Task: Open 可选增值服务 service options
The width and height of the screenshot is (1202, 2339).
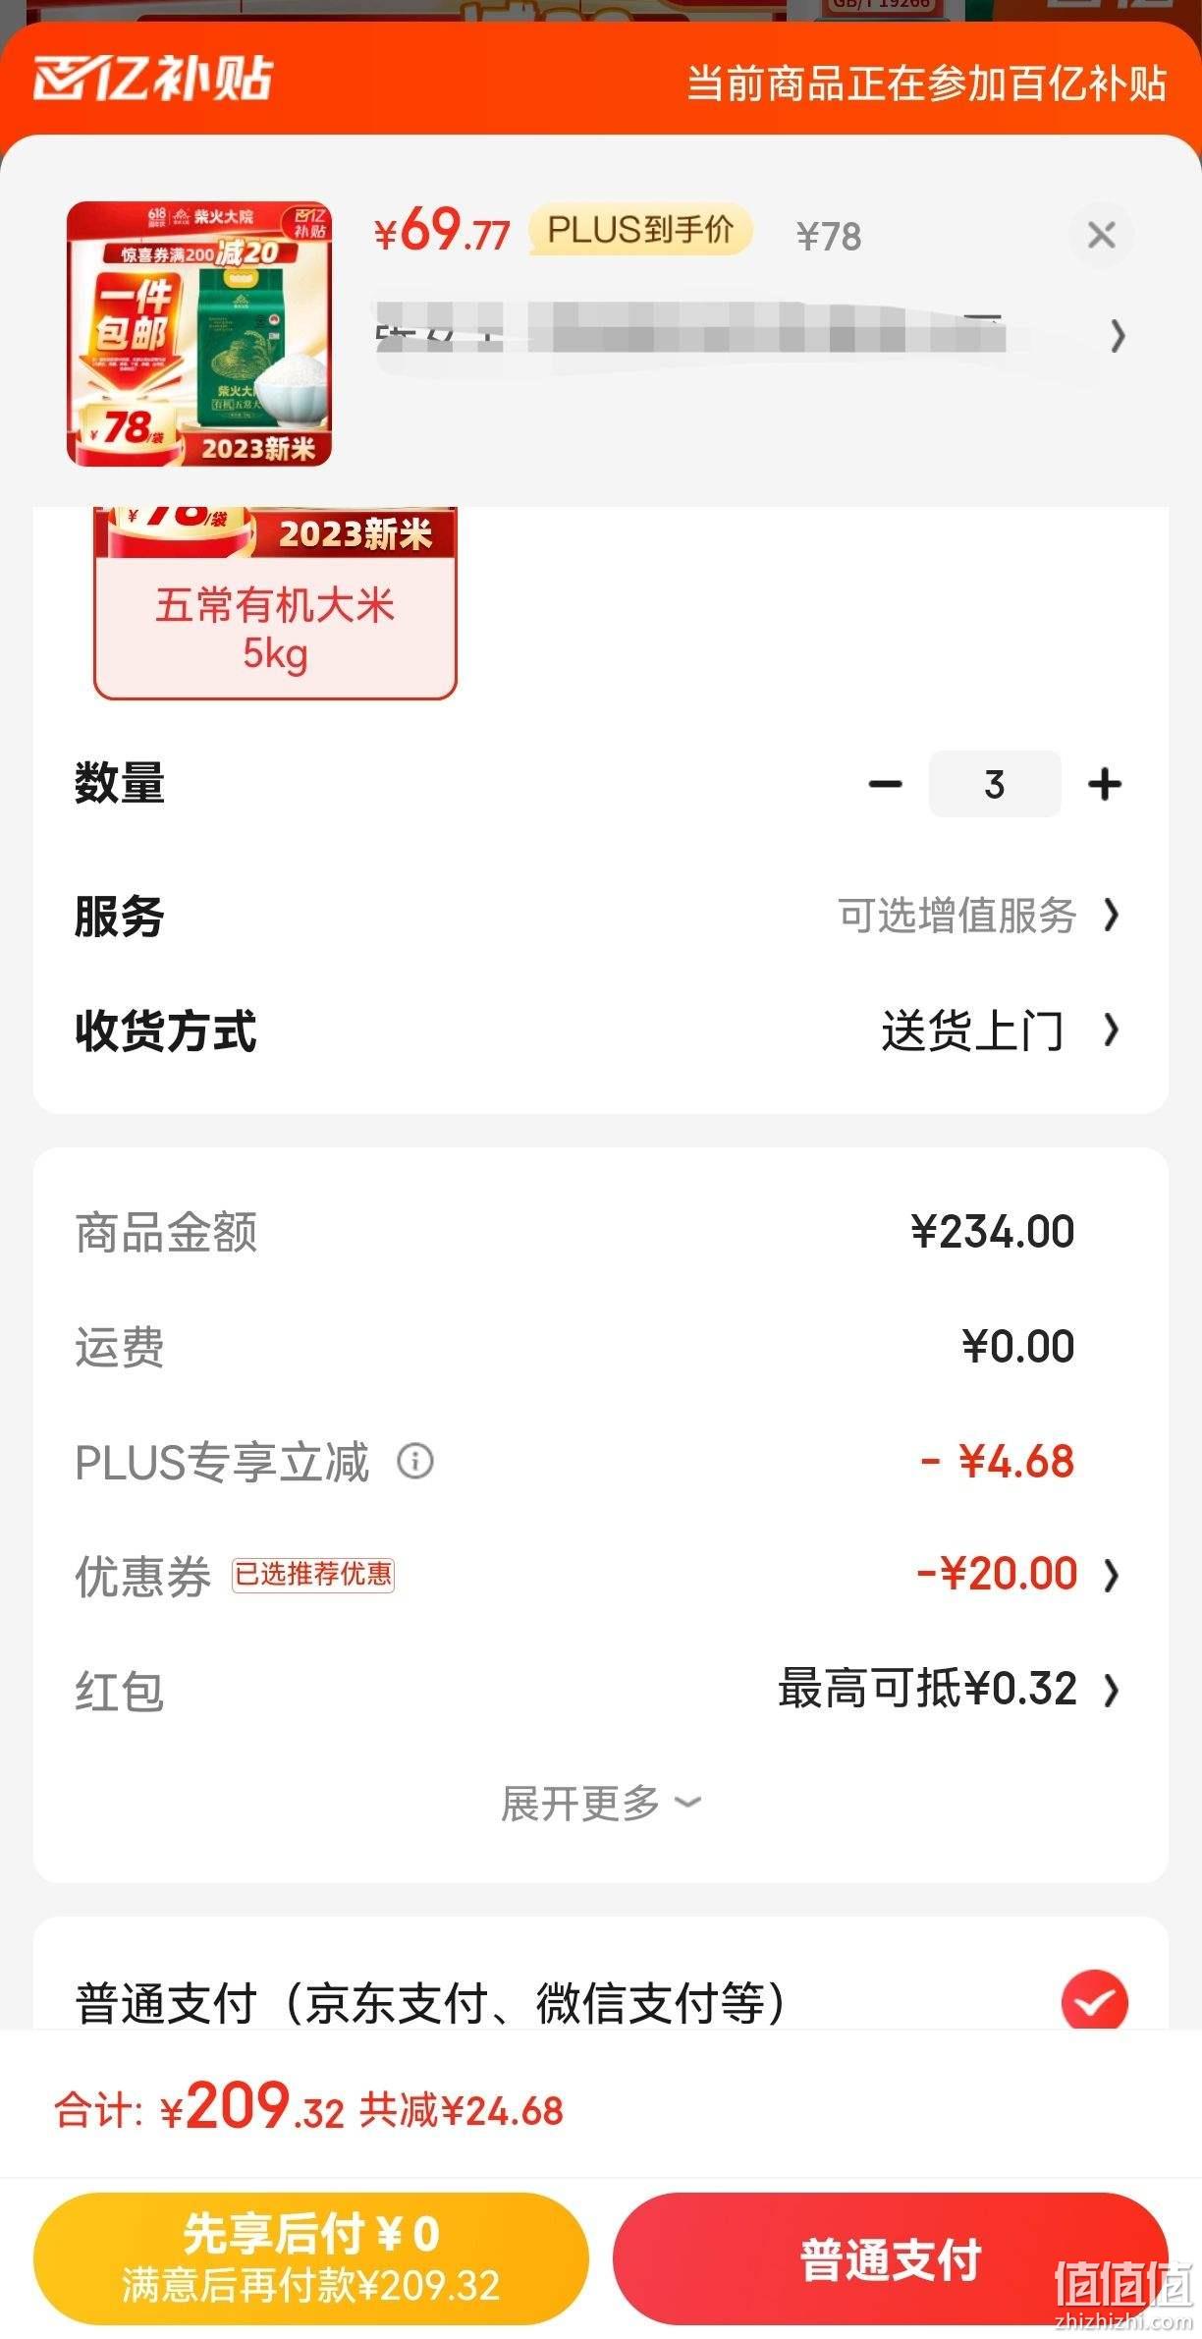Action: coord(978,916)
